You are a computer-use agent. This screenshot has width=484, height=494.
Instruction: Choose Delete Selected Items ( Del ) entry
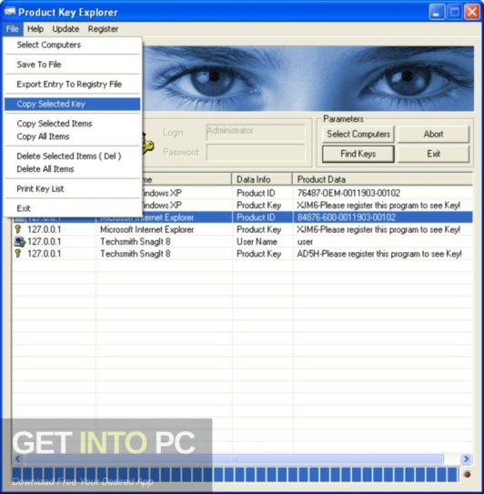(x=72, y=156)
